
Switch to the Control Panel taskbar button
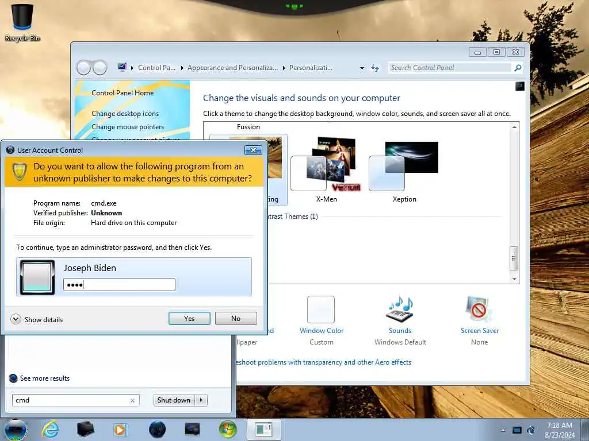(x=263, y=430)
